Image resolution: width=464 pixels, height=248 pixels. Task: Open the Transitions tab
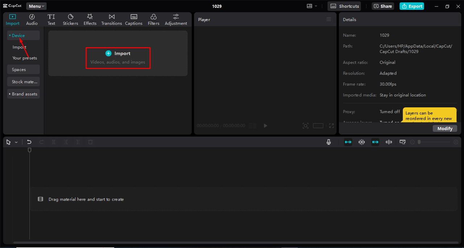click(x=112, y=20)
